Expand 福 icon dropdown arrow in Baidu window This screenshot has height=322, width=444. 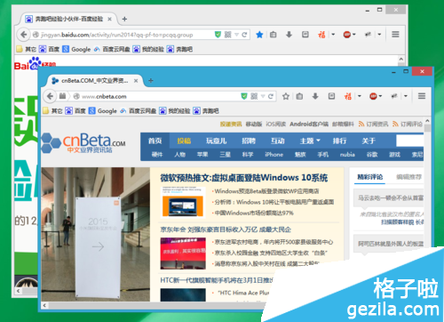point(333,35)
